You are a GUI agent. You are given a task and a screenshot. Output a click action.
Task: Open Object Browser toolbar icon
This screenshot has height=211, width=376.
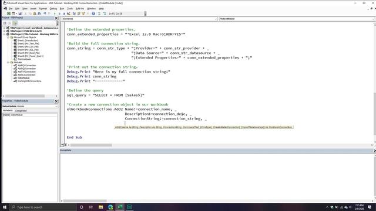(83, 13)
